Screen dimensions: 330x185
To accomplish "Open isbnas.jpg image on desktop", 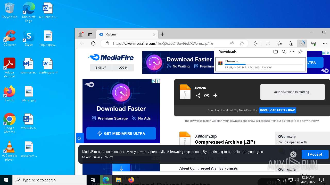I will (29, 94).
